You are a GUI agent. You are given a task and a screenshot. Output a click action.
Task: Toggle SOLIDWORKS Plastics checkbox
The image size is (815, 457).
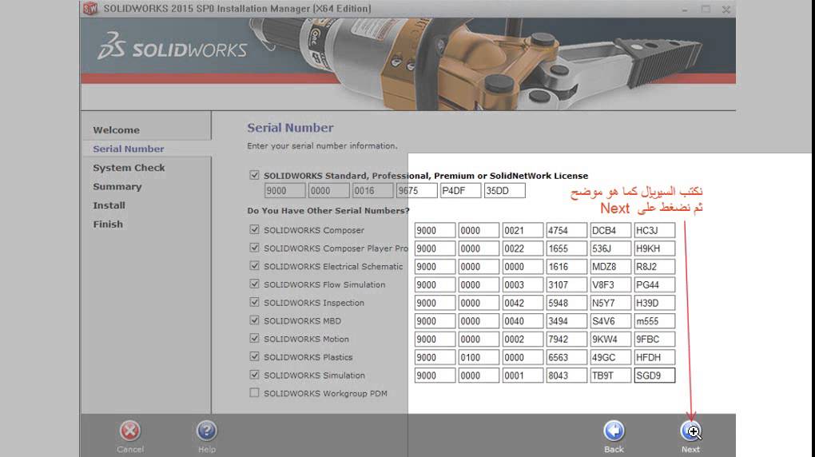tap(254, 356)
